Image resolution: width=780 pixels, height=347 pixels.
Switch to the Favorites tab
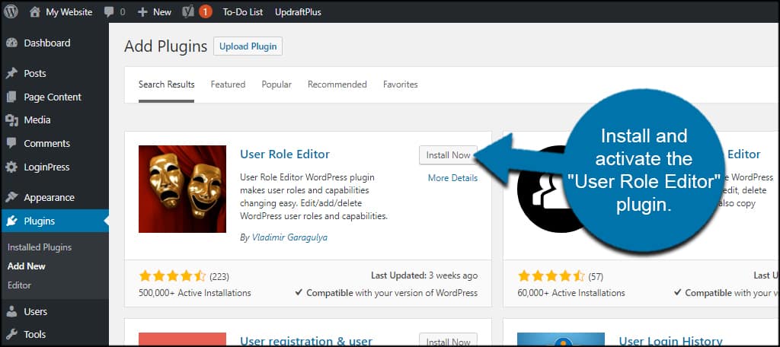[x=401, y=84]
